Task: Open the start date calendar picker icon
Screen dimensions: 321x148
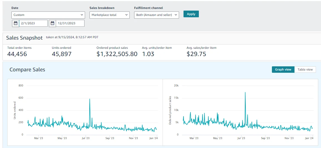Action: point(16,23)
